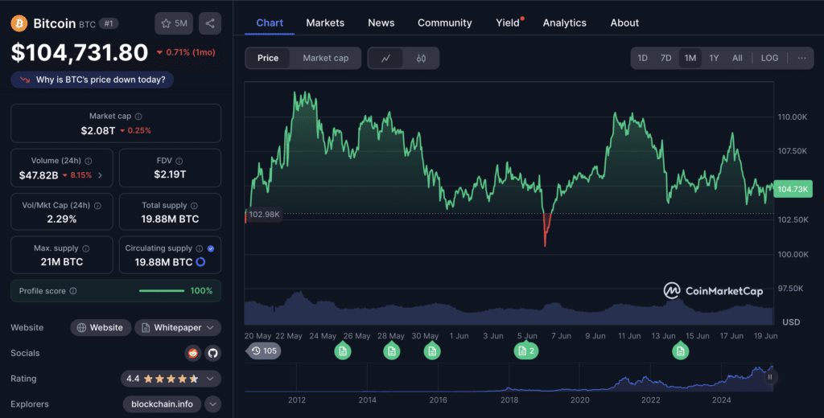
Task: Click the pause handle on the range navigator
Action: click(x=770, y=377)
